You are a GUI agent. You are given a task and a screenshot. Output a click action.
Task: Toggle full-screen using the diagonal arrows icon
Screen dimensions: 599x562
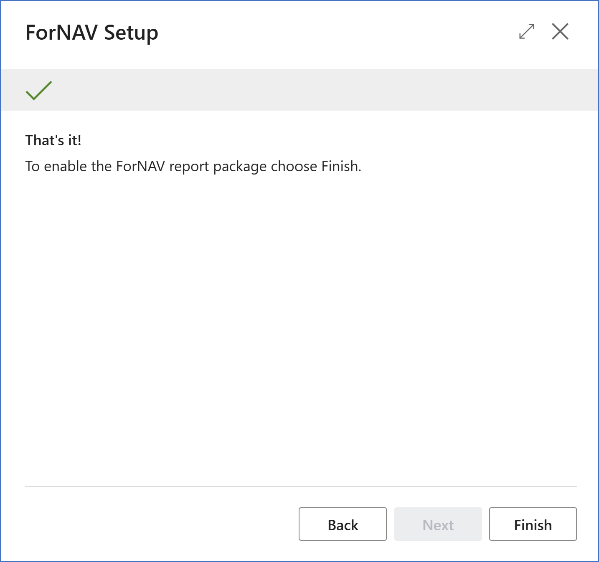pos(527,31)
